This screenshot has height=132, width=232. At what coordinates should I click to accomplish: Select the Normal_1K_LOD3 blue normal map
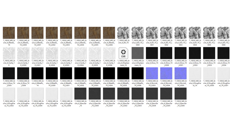point(152,73)
